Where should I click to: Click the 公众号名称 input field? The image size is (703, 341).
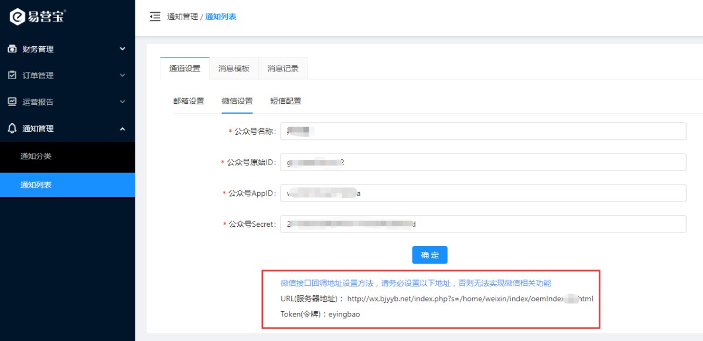pyautogui.click(x=483, y=131)
